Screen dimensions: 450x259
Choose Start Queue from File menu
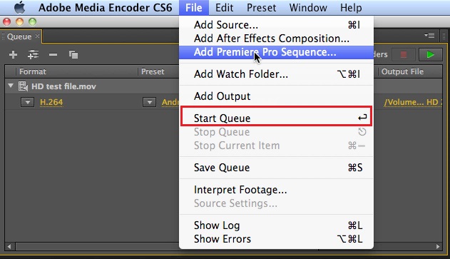pos(276,118)
